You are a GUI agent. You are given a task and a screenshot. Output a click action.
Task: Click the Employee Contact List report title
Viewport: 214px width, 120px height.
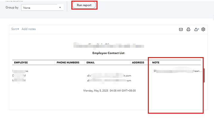[108, 53]
